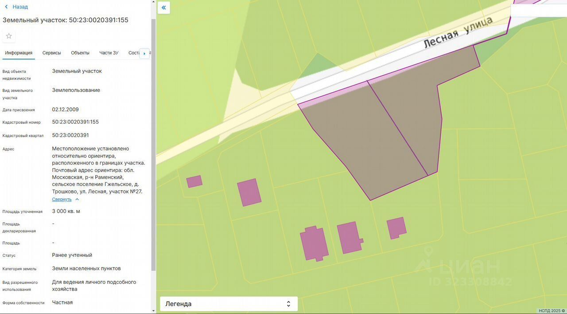Click the smallest pink building at far left
The height and width of the screenshot is (314, 567).
(x=194, y=181)
